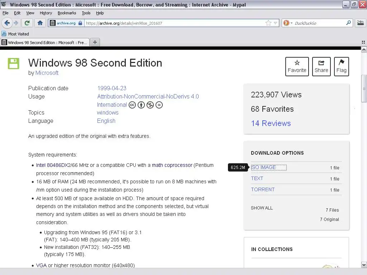
Task: Click the attribution person license icon
Action: [x=141, y=105]
